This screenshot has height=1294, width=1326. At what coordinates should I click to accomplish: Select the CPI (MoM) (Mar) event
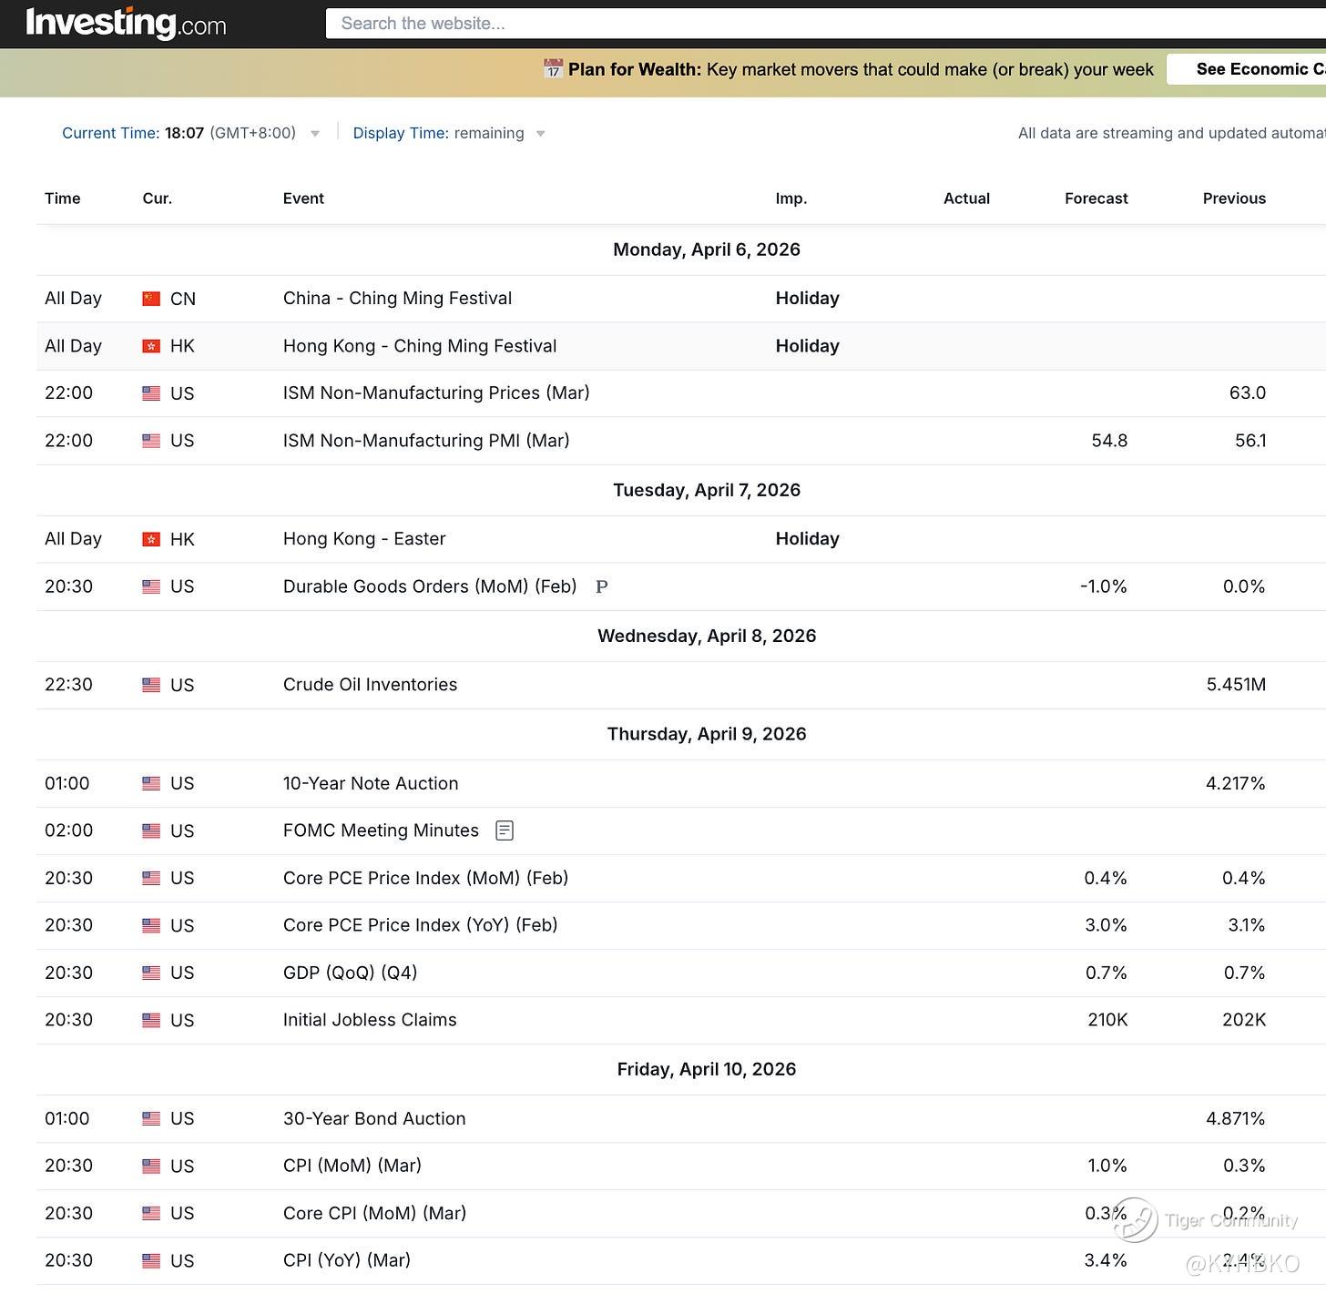pyautogui.click(x=352, y=1166)
